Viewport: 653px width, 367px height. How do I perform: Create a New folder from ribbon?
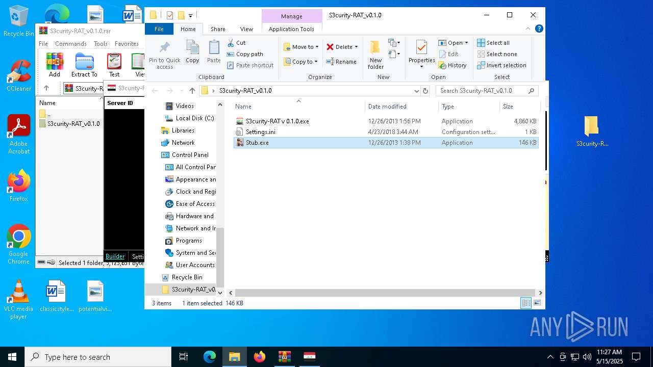[x=375, y=55]
